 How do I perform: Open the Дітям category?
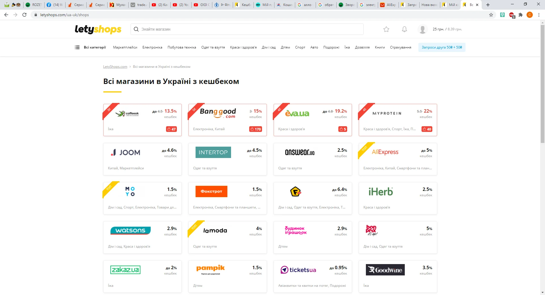285,47
